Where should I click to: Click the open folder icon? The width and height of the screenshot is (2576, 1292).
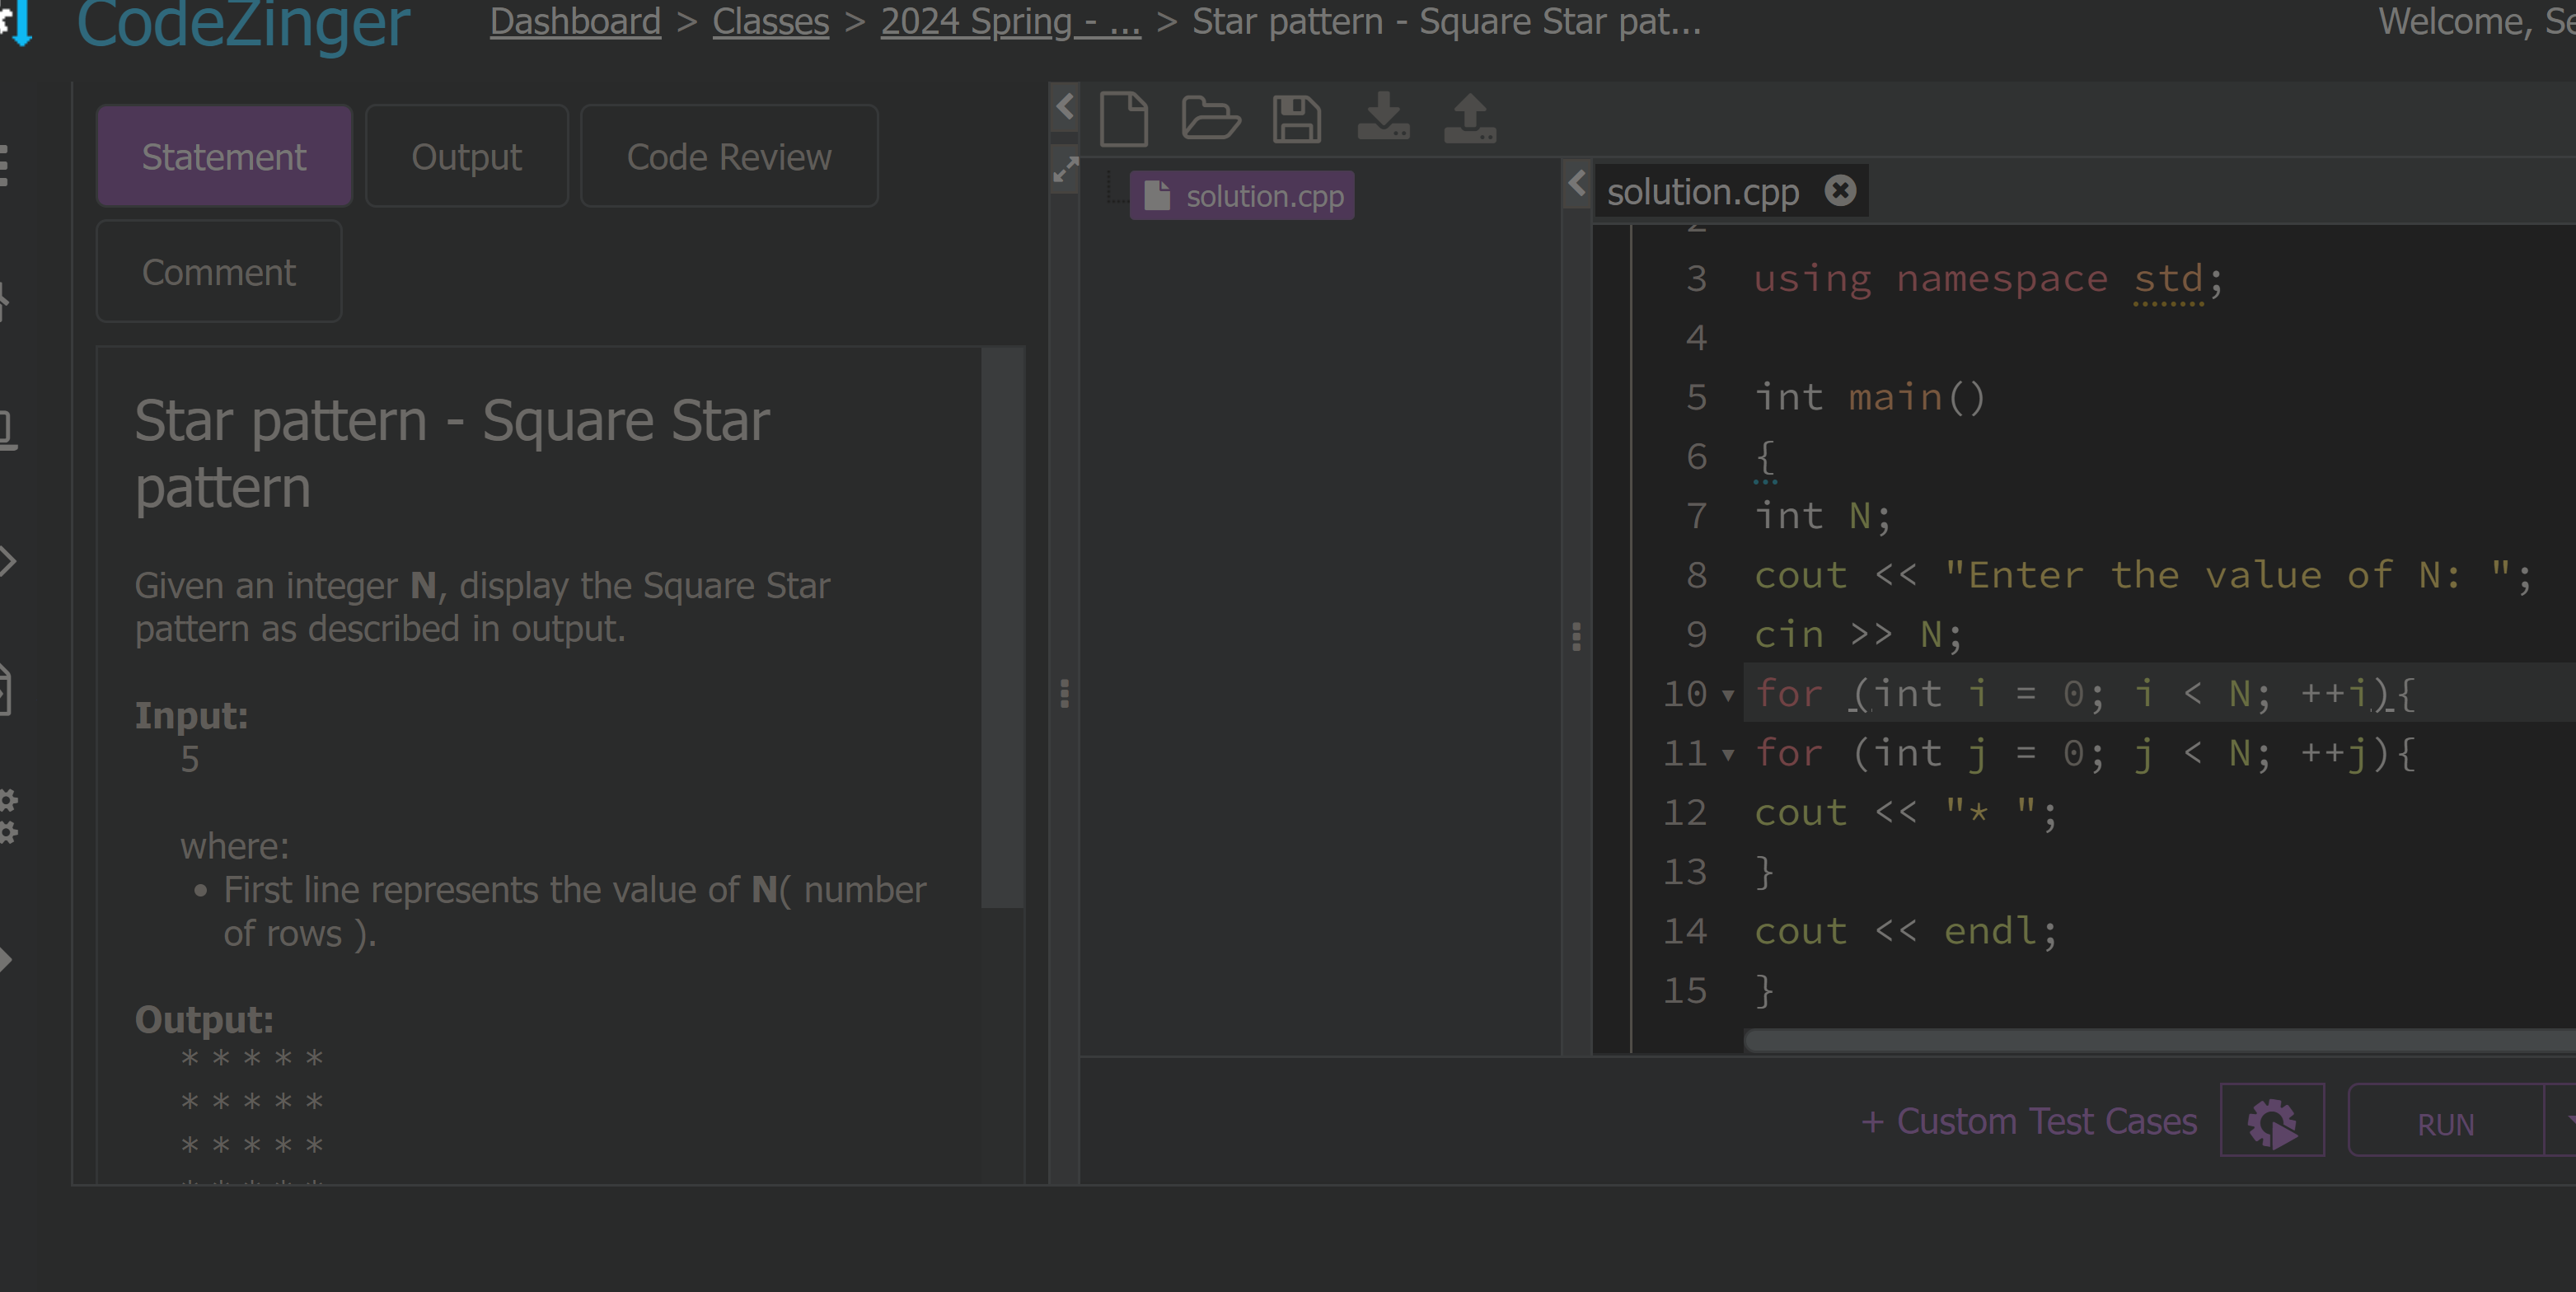point(1210,119)
